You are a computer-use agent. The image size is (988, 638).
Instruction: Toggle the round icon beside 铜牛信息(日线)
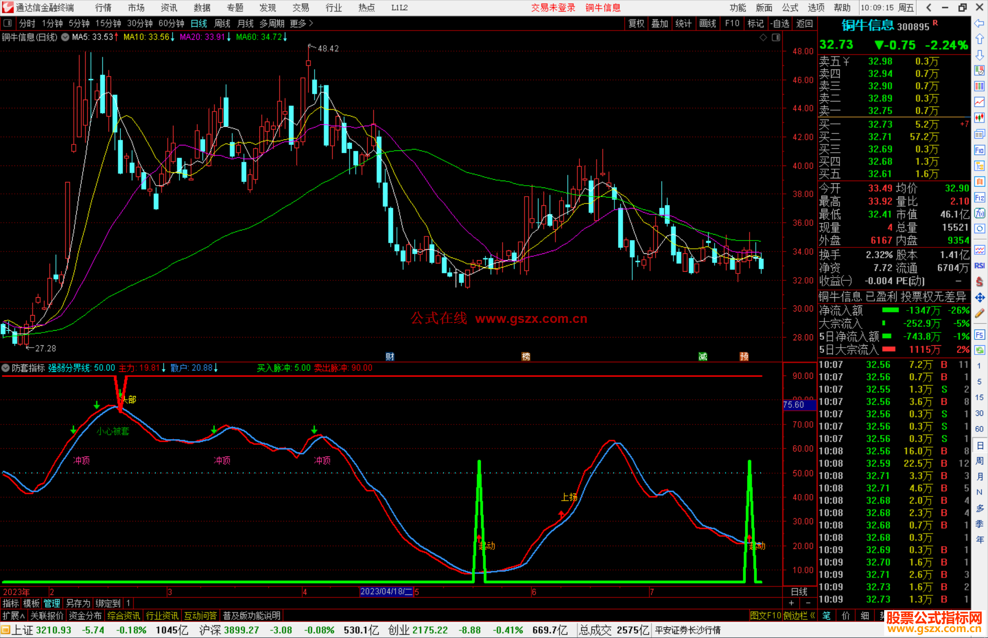(x=65, y=37)
